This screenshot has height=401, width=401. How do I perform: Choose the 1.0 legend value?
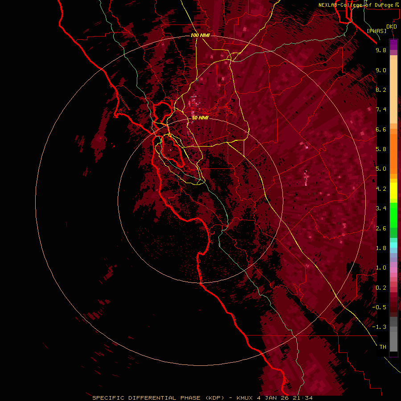(381, 268)
